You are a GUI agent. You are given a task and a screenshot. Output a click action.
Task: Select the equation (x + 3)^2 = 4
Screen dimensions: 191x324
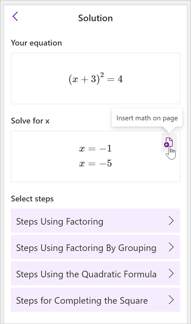[x=95, y=78]
